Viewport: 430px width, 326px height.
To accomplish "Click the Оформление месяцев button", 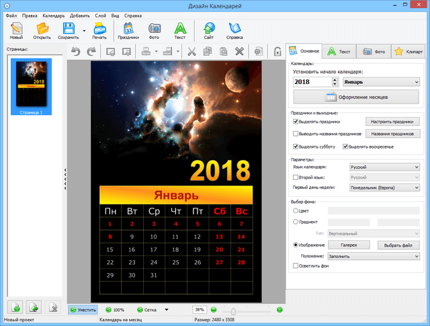I will pyautogui.click(x=356, y=97).
